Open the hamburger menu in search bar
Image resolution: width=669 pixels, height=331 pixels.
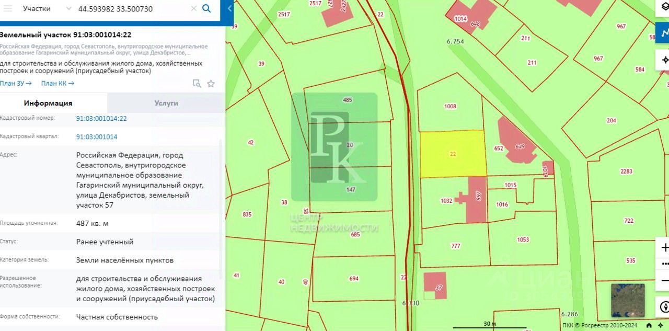point(8,8)
